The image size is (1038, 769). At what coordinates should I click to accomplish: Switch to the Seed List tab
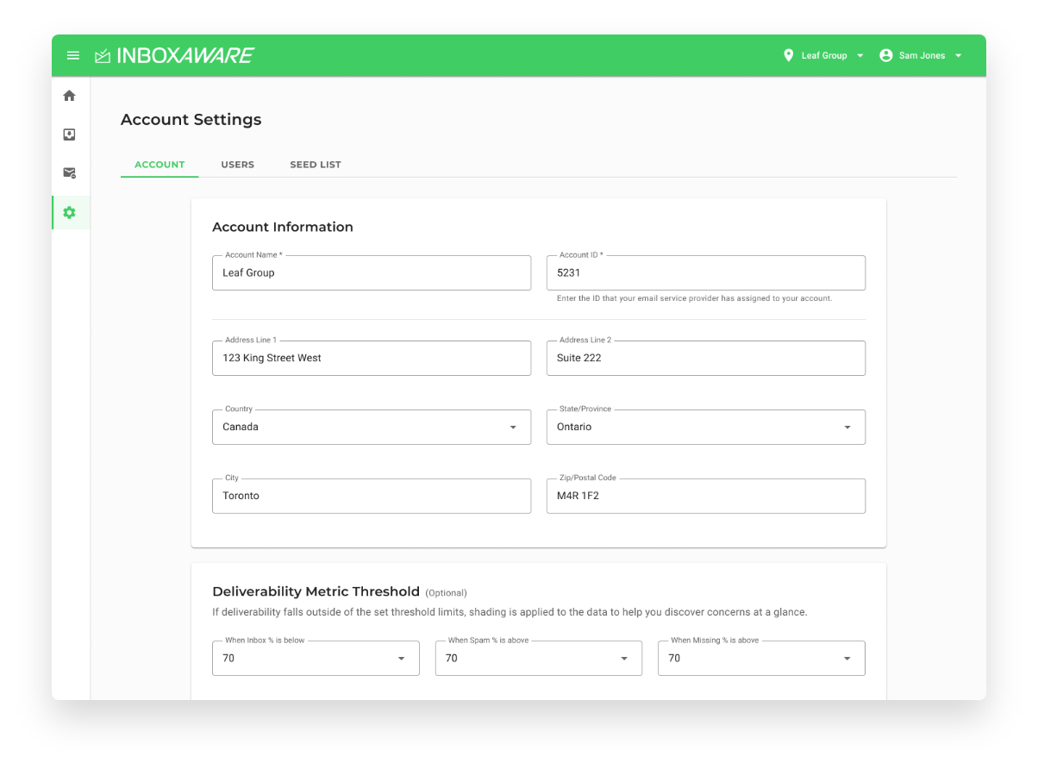click(316, 165)
